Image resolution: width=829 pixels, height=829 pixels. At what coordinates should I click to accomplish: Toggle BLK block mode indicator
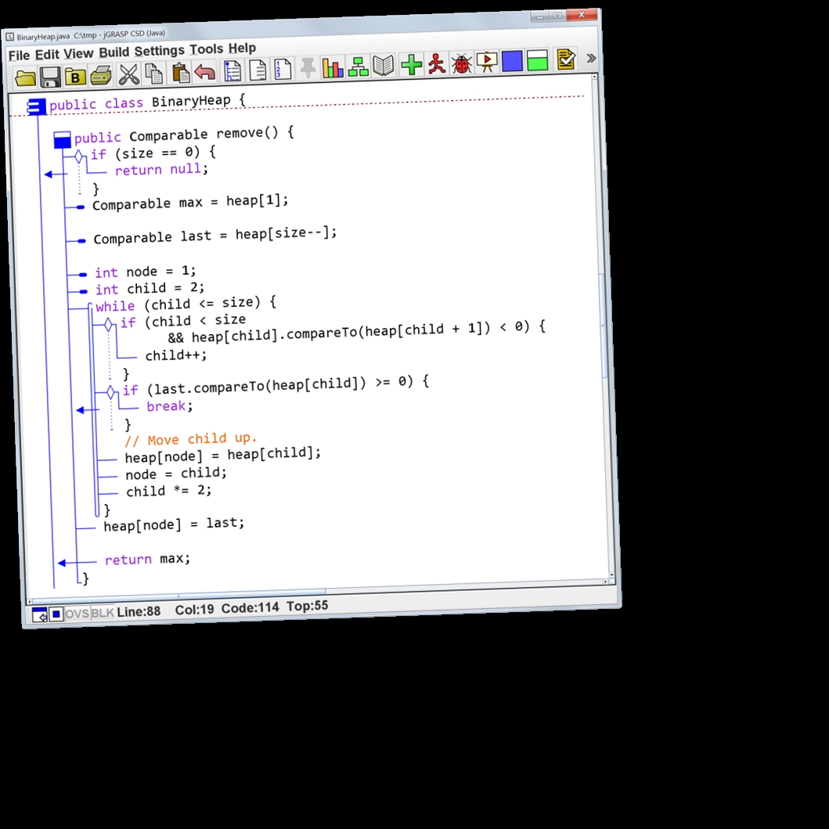103,613
